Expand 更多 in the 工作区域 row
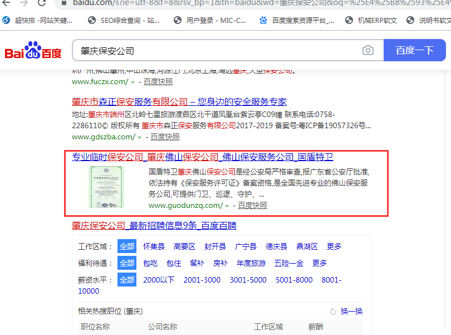Image resolution: width=451 pixels, height=335 pixels. click(334, 246)
